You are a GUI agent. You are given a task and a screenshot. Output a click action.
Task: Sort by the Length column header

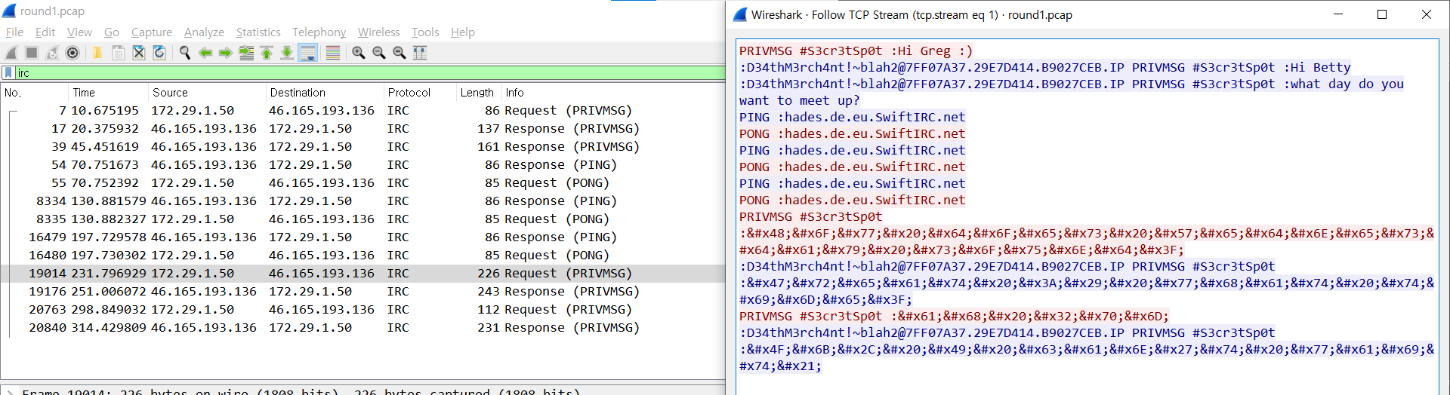[x=478, y=93]
